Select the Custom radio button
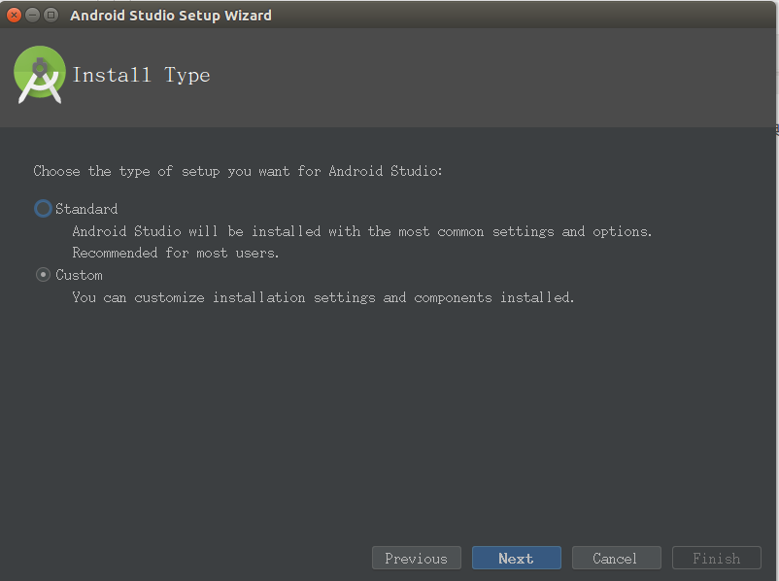The width and height of the screenshot is (779, 581). [x=43, y=274]
